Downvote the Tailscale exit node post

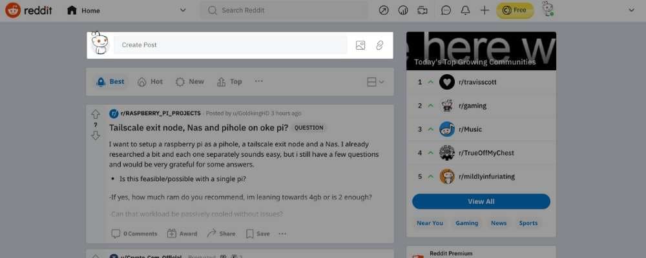pyautogui.click(x=96, y=135)
